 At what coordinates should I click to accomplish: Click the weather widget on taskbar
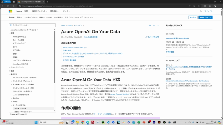coord(8,122)
